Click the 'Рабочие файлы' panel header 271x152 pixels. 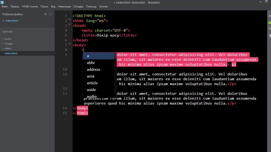(13, 14)
